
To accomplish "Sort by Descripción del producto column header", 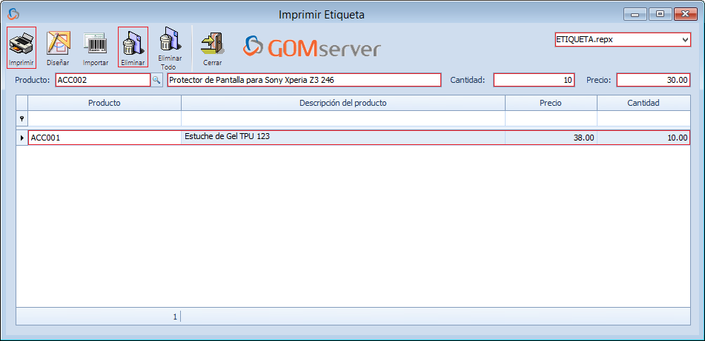I will point(343,103).
